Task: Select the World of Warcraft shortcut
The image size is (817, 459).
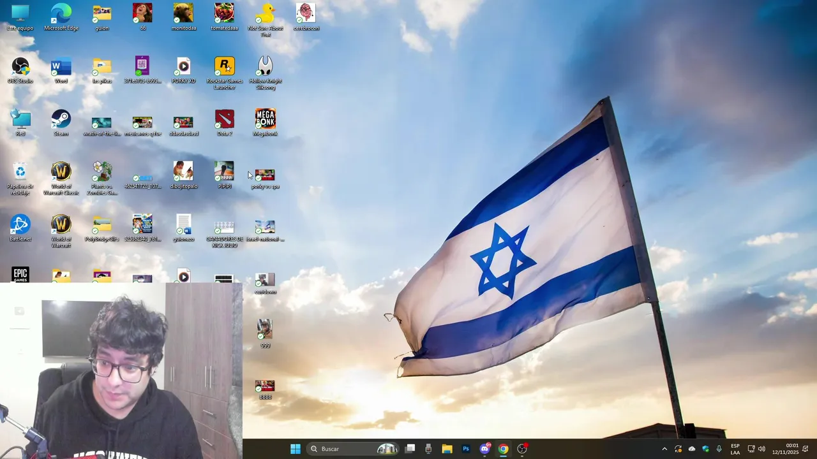Action: point(61,231)
